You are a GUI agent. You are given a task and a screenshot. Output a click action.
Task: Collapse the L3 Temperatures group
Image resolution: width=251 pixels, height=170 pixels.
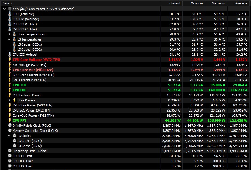9,39
